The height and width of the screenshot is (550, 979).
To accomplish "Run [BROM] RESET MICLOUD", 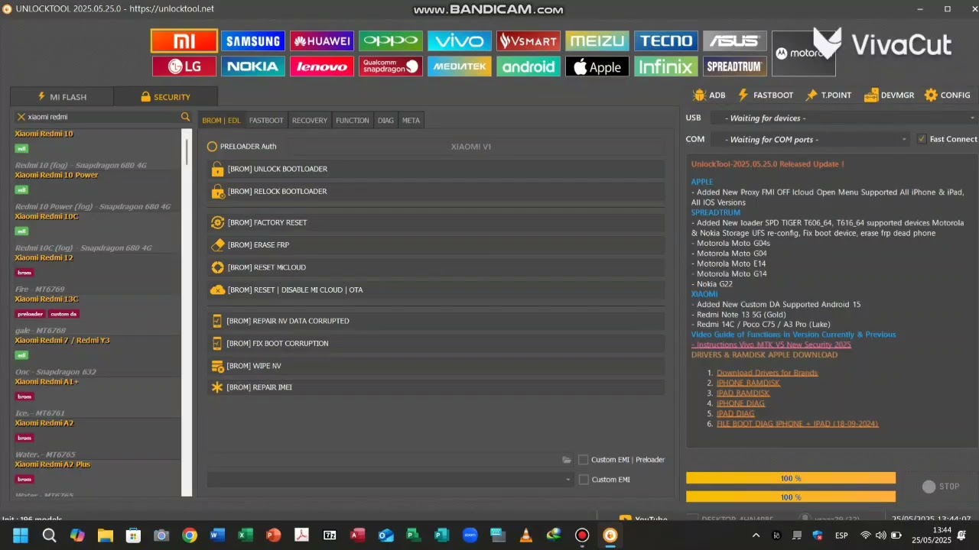I will coord(436,267).
